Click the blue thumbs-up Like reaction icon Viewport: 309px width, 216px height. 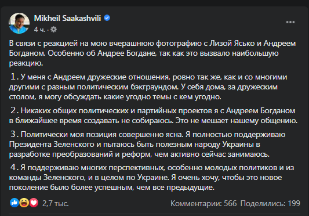coord(14,203)
